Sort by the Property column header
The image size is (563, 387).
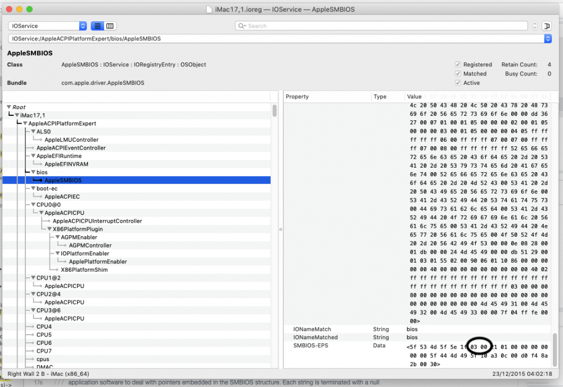click(327, 97)
